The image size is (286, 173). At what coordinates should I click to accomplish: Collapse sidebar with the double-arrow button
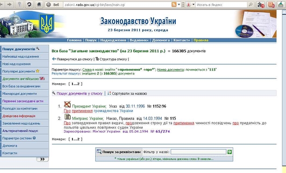43,159
